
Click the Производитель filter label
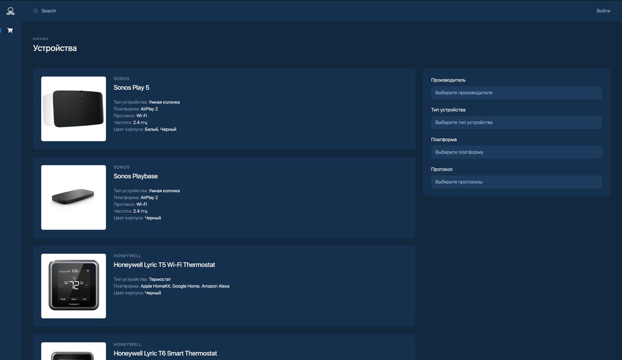448,80
